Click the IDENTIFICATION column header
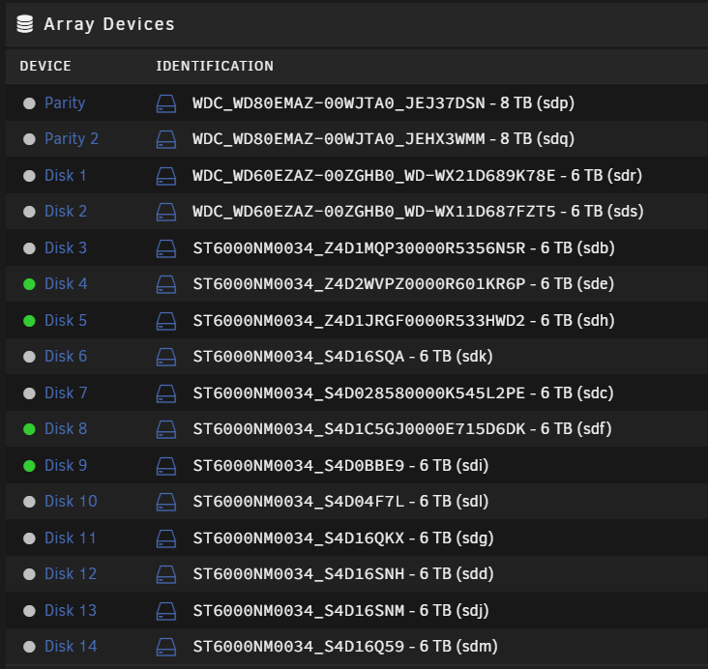This screenshot has width=708, height=669. pyautogui.click(x=215, y=66)
